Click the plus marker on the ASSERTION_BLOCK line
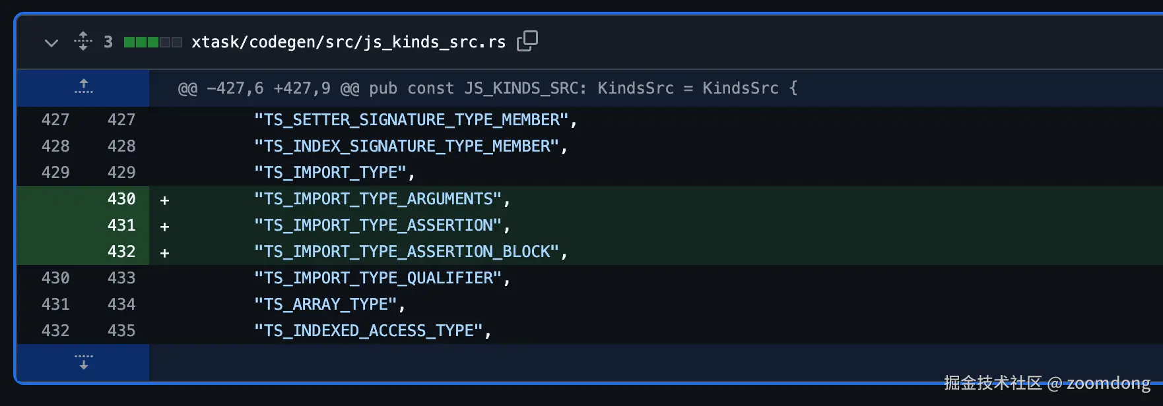 pyautogui.click(x=165, y=252)
